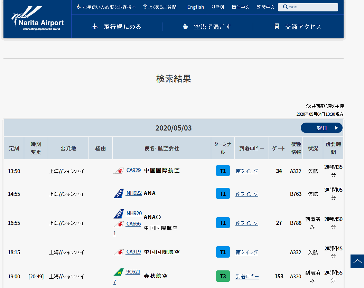Click the wheelchair accessibility icon
Image resolution: width=364 pixels, height=288 pixels.
tap(79, 7)
